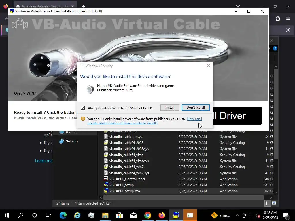Close the Windows Security dialog
Image resolution: width=295 pixels, height=221 pixels.
tap(209, 66)
